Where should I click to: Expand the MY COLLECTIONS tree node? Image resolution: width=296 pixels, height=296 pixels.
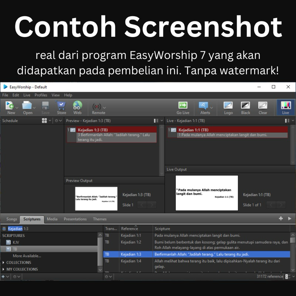pyautogui.click(x=3, y=269)
